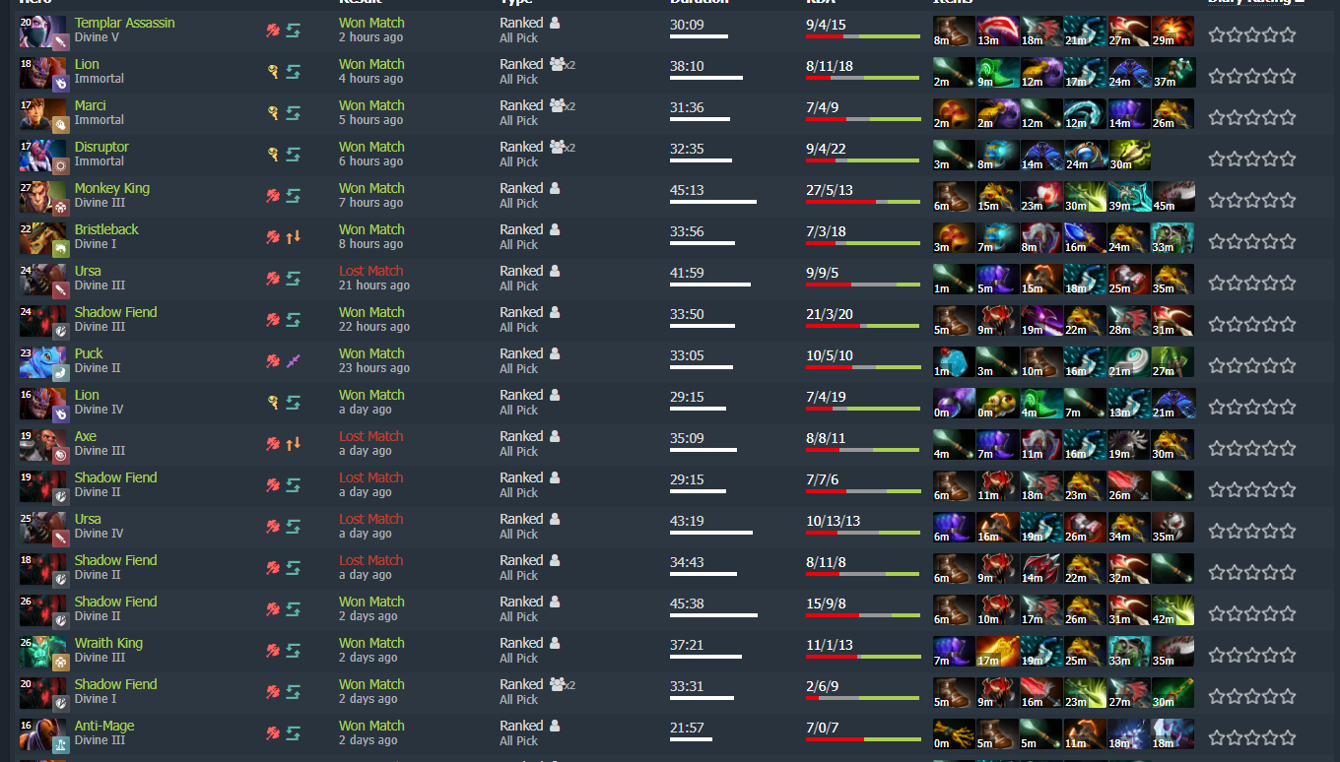The image size is (1340, 762).
Task: Click the off lane arrows icon beside Bristleback
Action: [293, 237]
